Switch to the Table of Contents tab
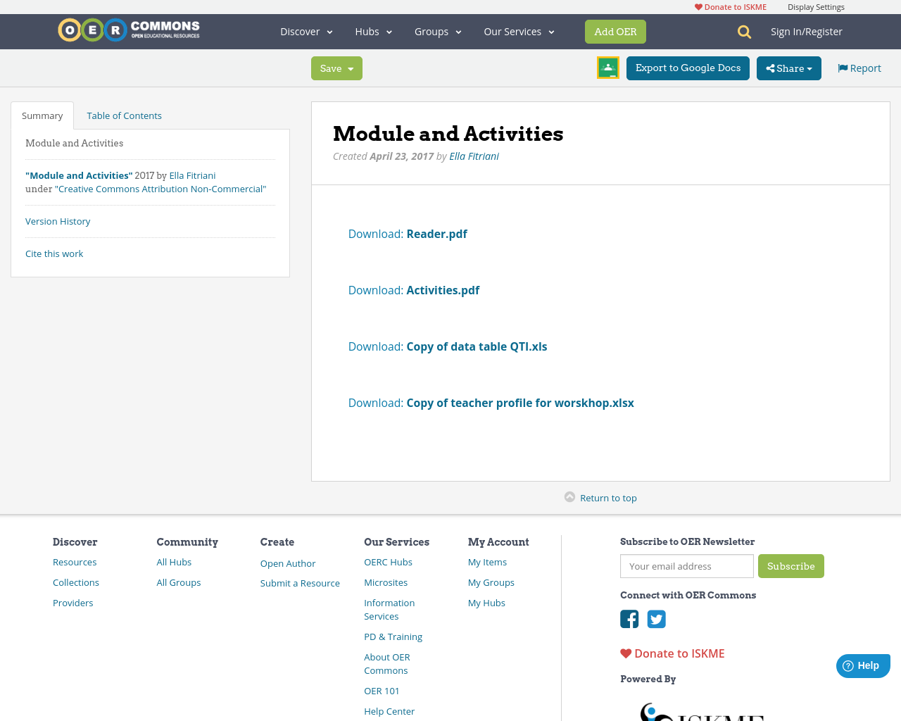The width and height of the screenshot is (901, 721). click(x=124, y=115)
